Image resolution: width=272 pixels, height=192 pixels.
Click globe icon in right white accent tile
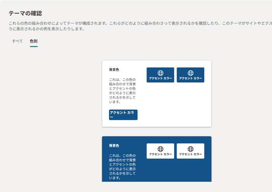190,149
